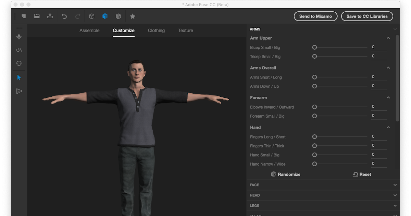This screenshot has height=216, width=411.
Task: Select the orbit camera tool
Action: (x=19, y=50)
